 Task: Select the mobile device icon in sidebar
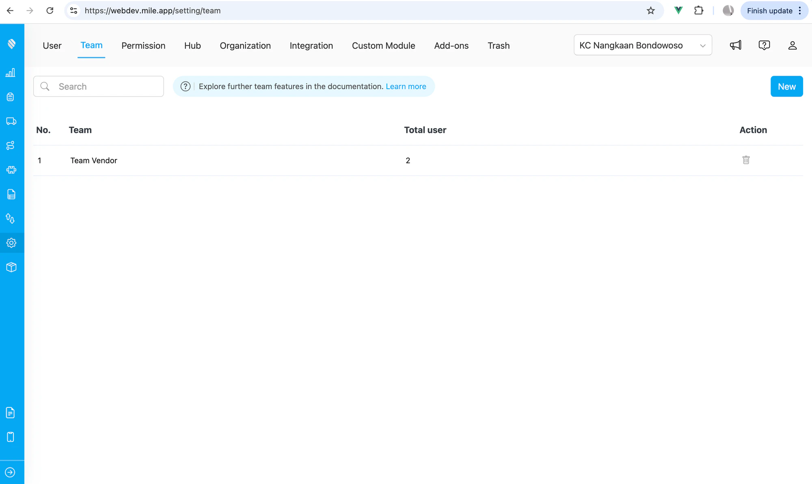coord(11,437)
